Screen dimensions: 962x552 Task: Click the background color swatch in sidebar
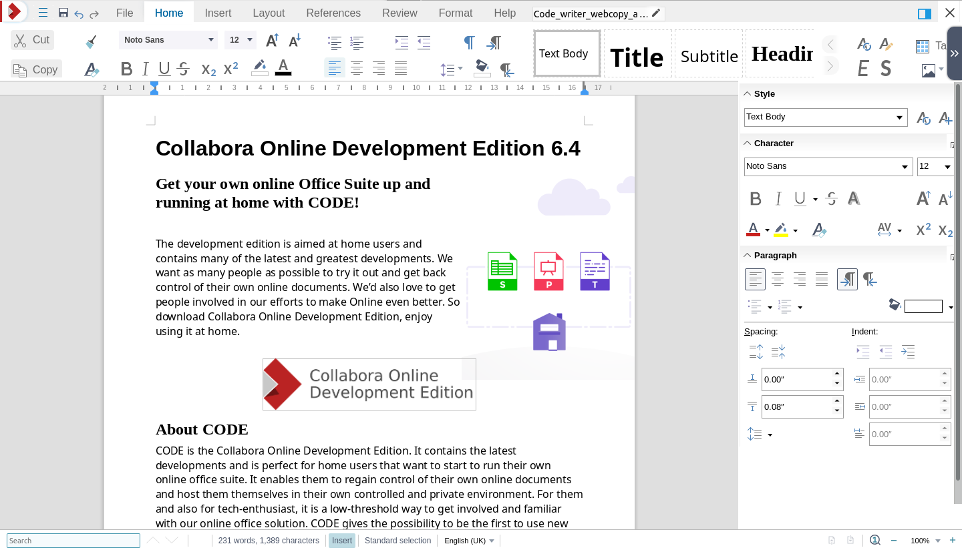coord(923,306)
